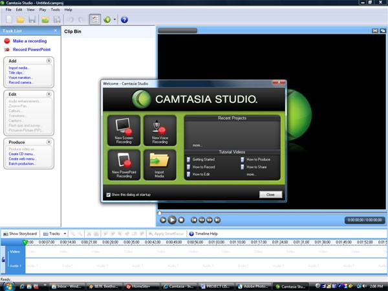The height and width of the screenshot is (291, 388).
Task: Open the Tracks dropdown on timeline
Action: (57, 233)
